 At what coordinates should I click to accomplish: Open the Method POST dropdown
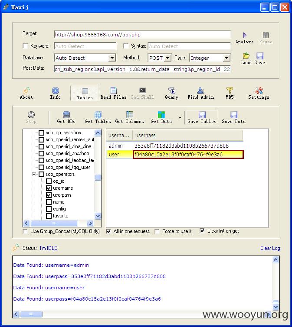click(167, 58)
